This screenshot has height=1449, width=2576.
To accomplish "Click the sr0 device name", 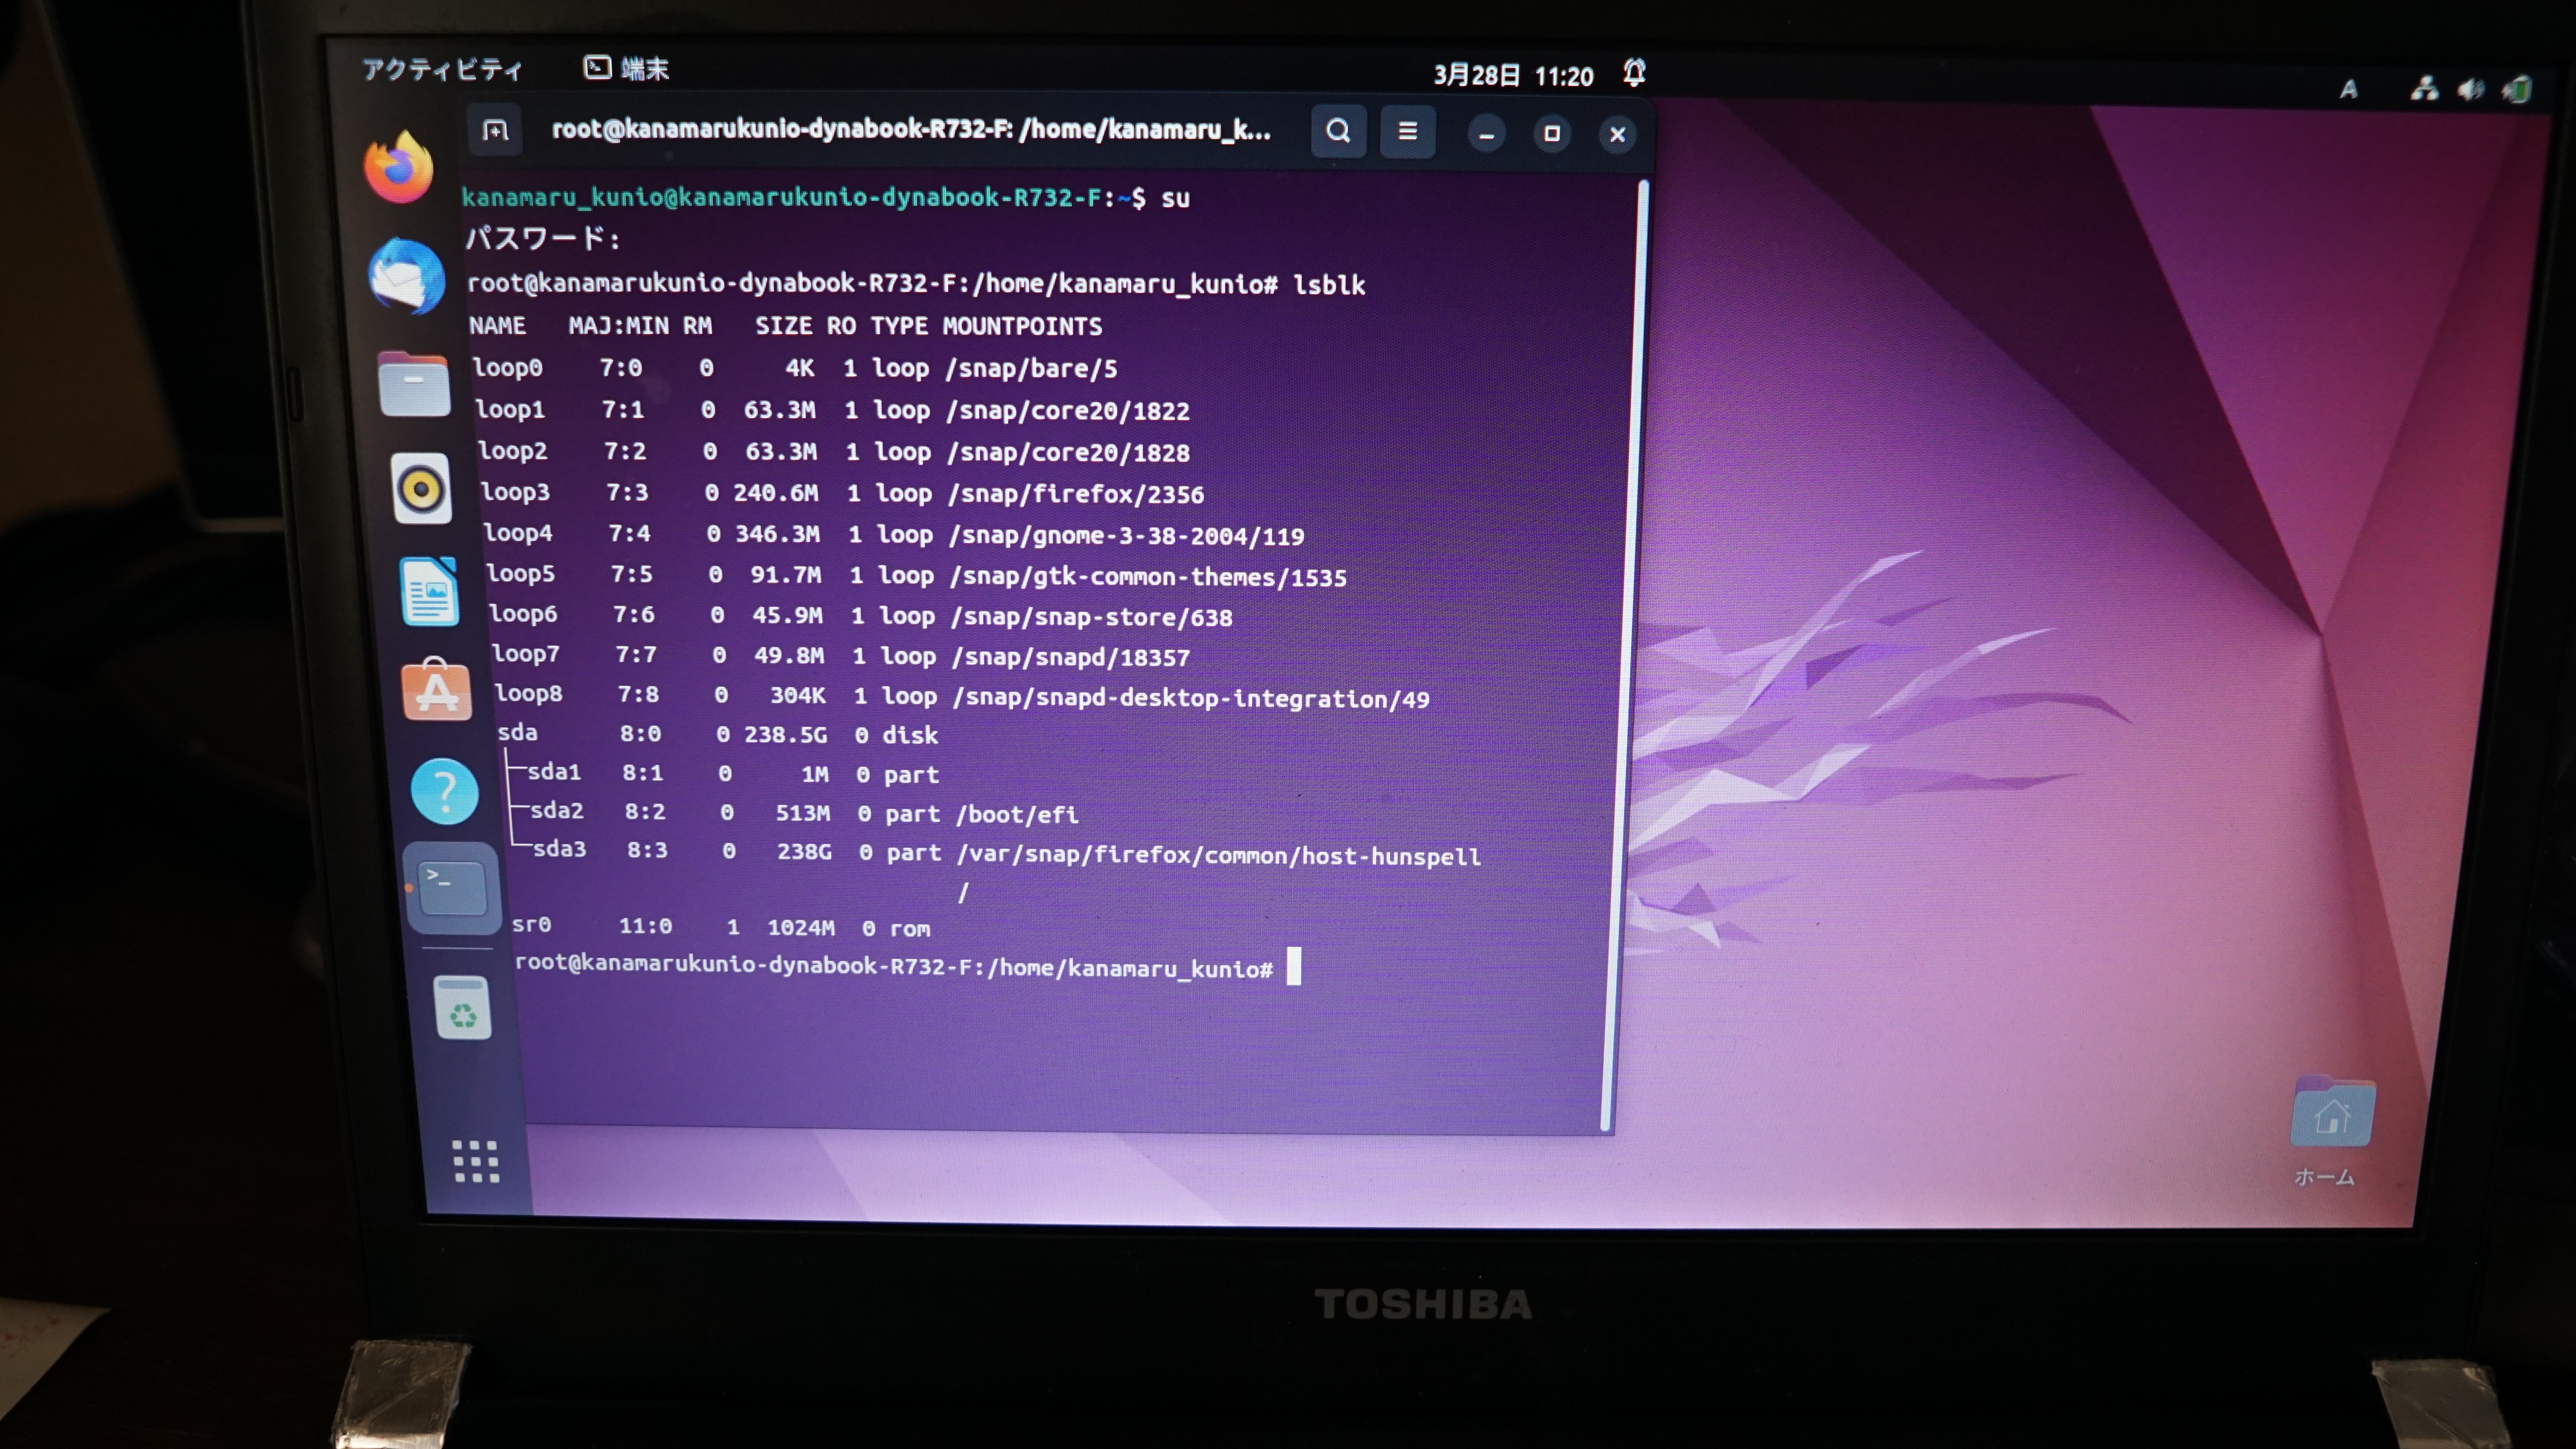I will pyautogui.click(x=531, y=925).
